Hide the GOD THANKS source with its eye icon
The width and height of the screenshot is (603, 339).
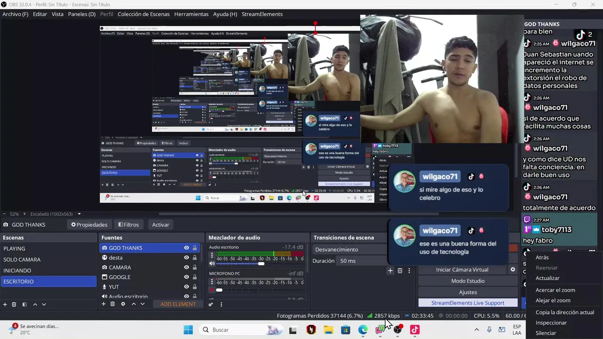click(x=187, y=248)
